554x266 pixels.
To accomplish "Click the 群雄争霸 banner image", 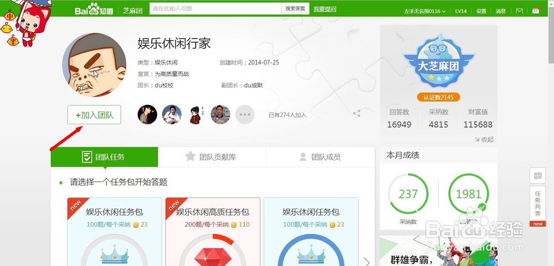I will 438,251.
